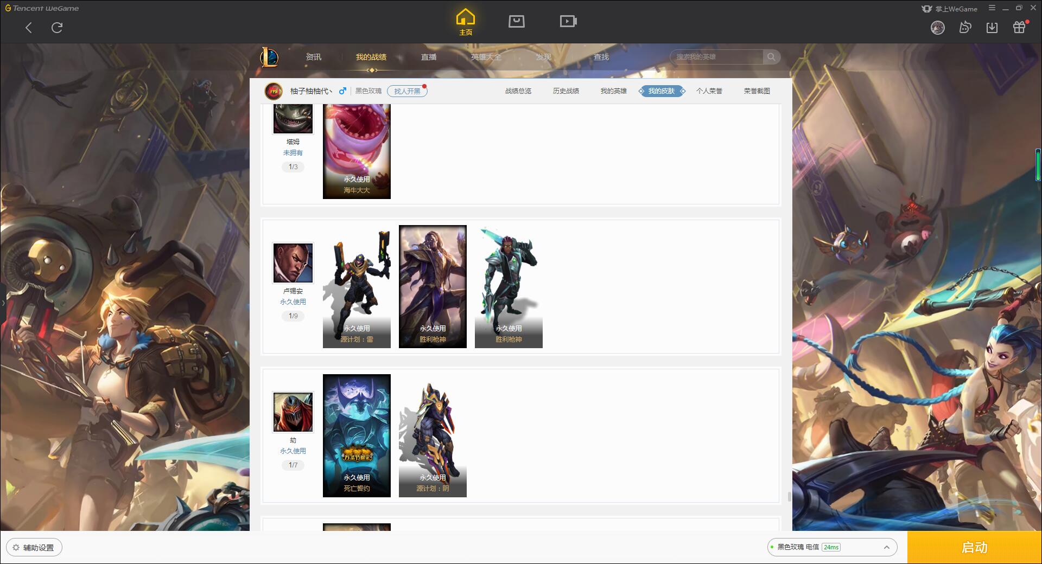Open the 主页 home tab
Image resolution: width=1042 pixels, height=564 pixels.
466,22
